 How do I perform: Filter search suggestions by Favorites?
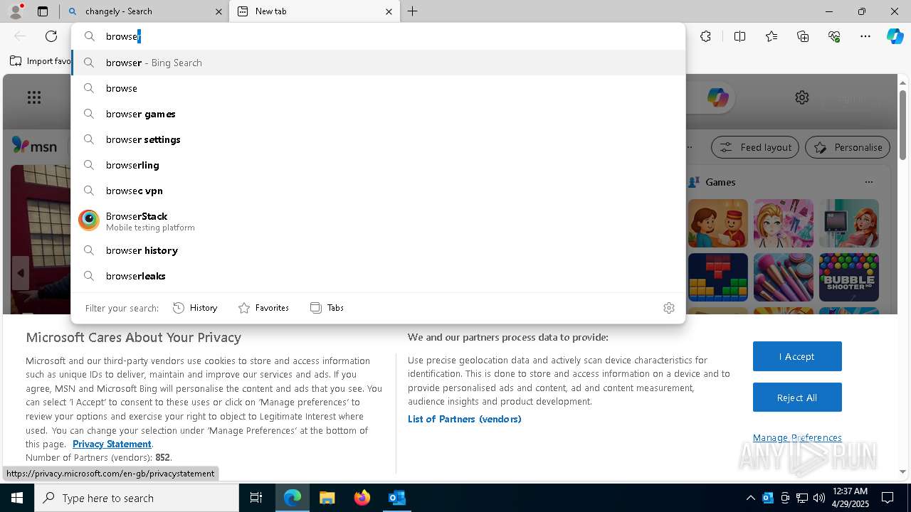coord(263,308)
